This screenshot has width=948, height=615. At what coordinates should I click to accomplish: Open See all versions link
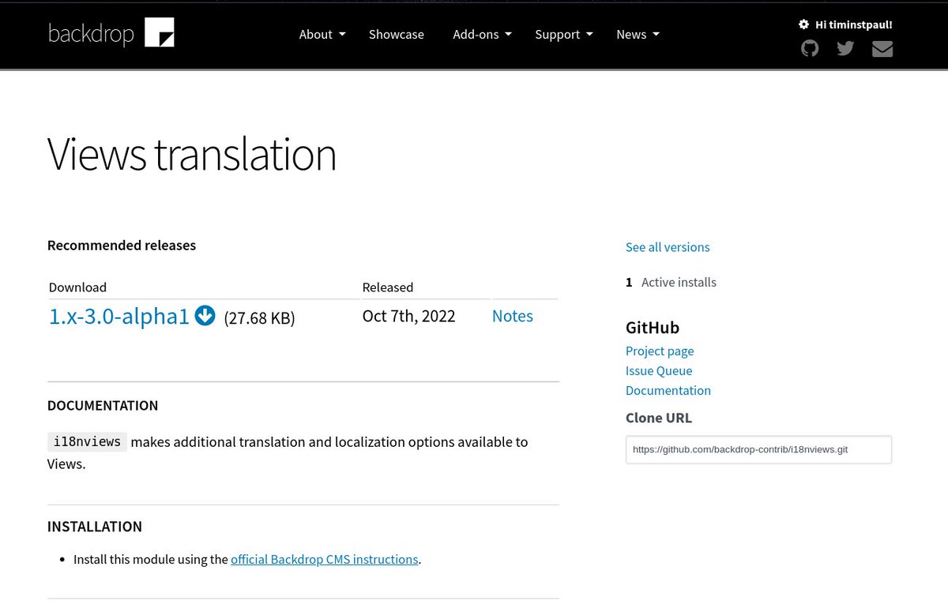[668, 247]
